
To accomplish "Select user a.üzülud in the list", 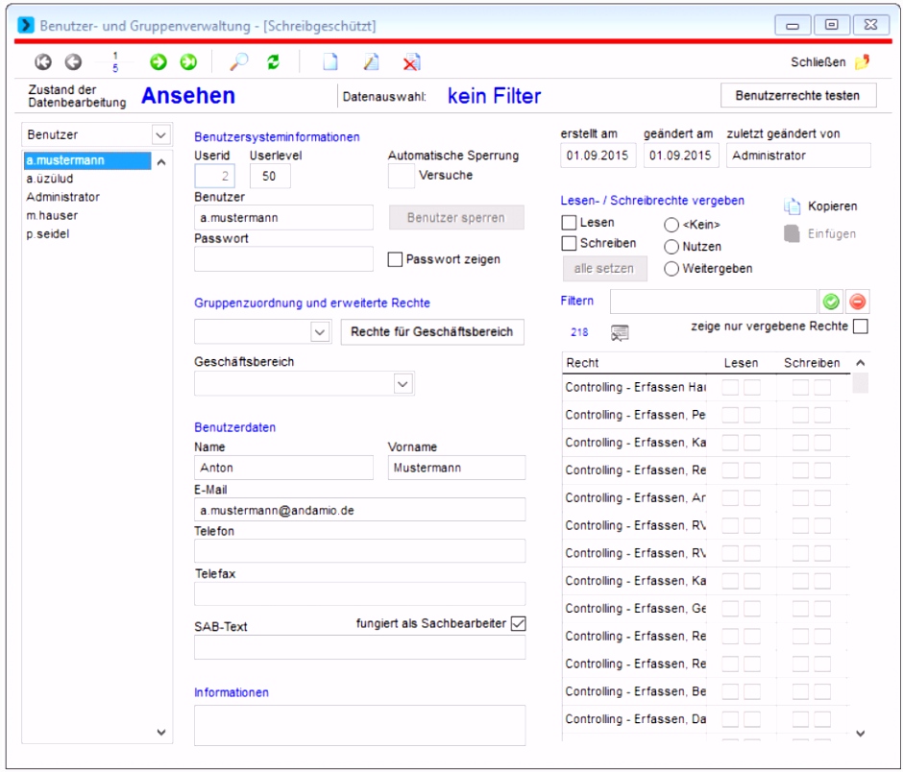I will [87, 179].
